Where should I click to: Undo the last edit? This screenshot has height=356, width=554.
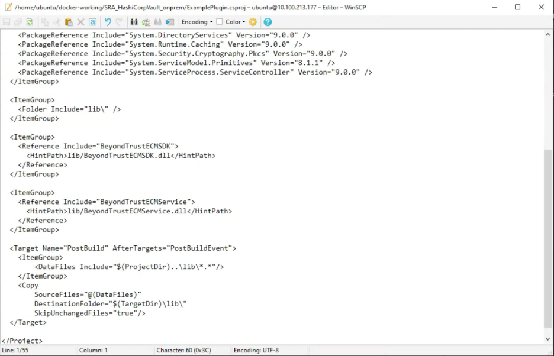(x=108, y=22)
